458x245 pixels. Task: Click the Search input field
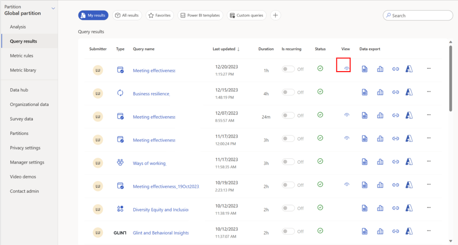418,16
